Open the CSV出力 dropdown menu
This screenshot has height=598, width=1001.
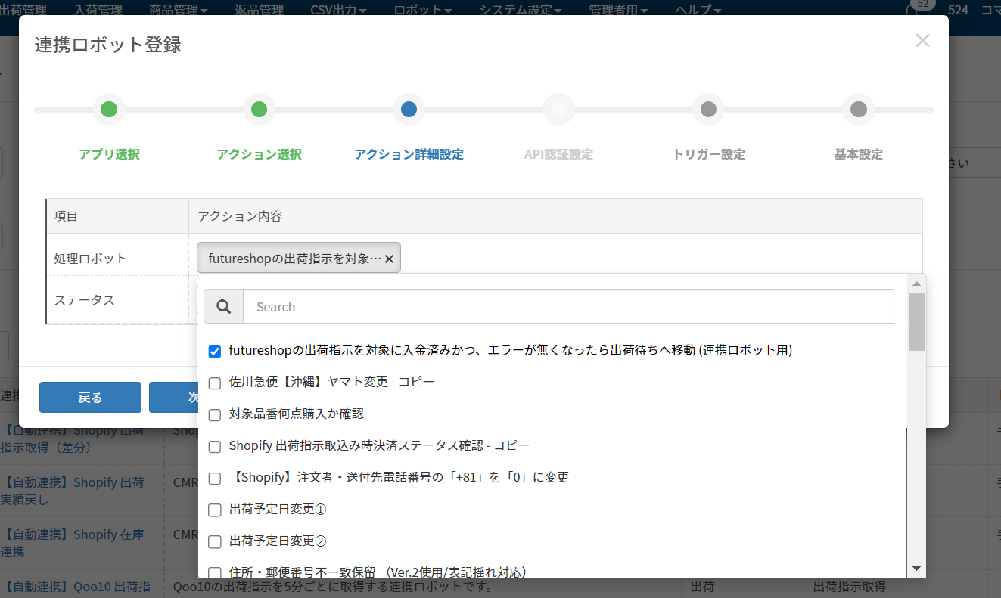click(338, 9)
